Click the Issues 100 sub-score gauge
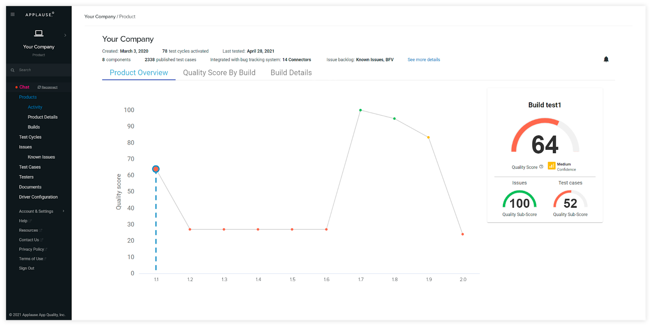 coord(520,199)
